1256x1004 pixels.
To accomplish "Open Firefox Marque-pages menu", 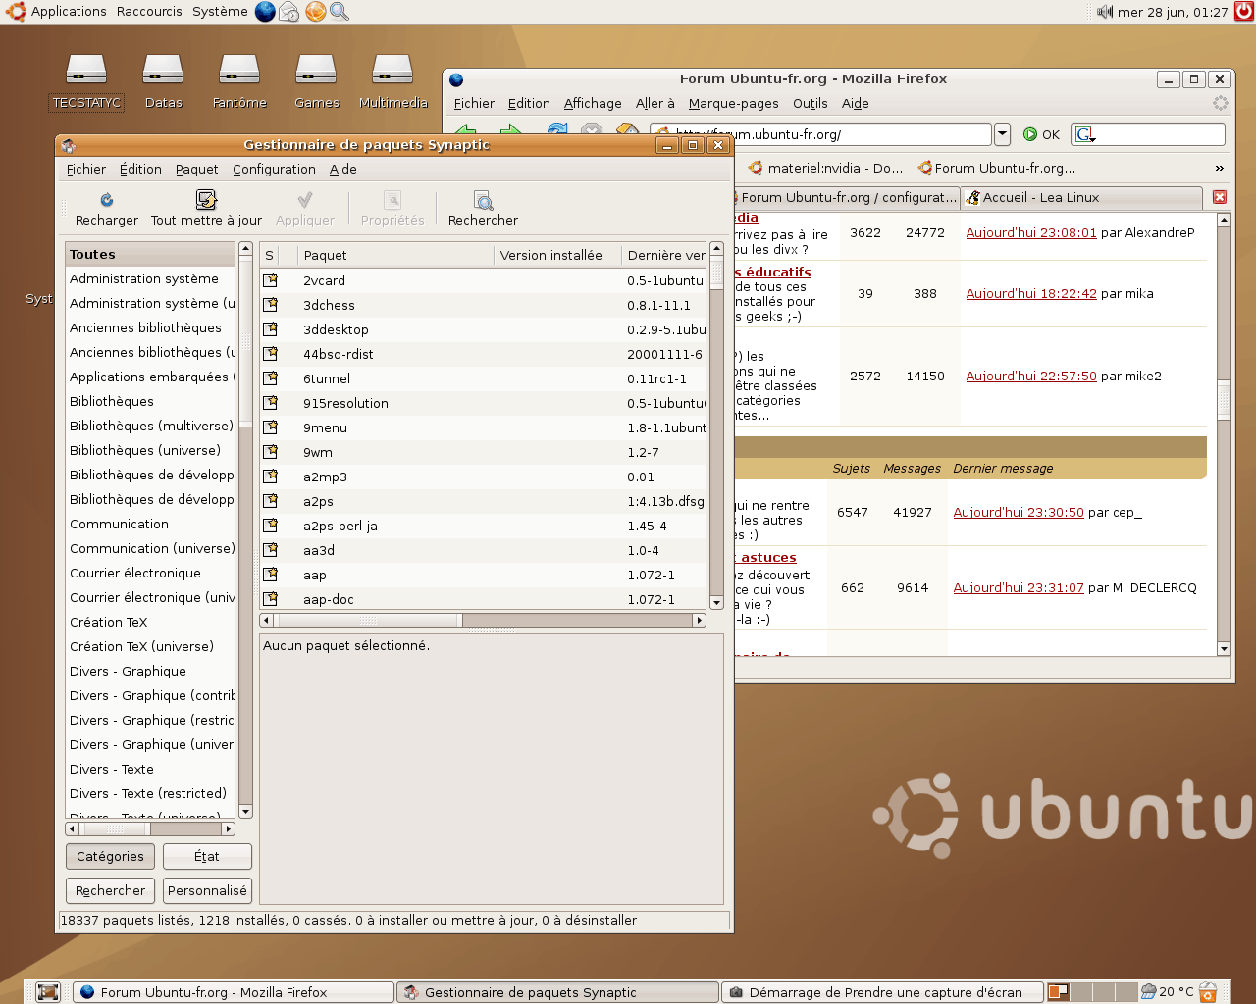I will click(733, 103).
